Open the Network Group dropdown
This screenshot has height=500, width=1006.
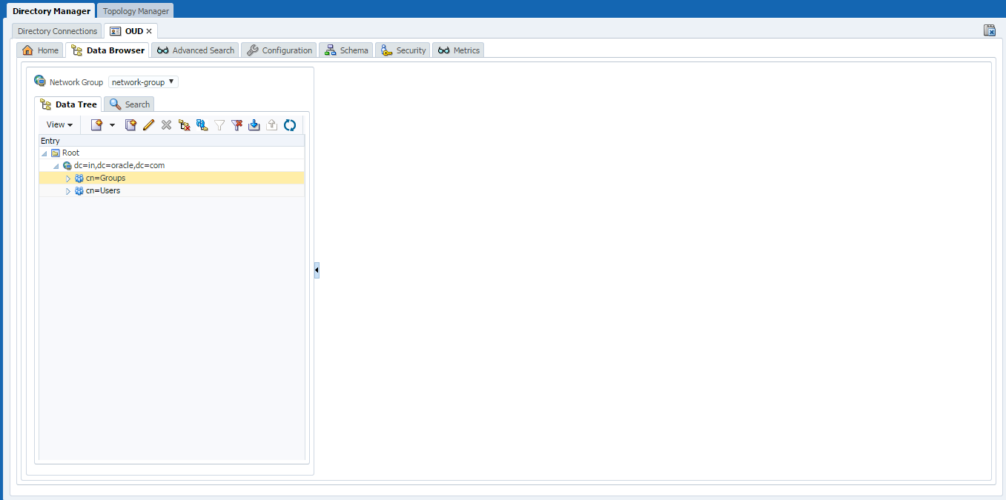point(143,82)
